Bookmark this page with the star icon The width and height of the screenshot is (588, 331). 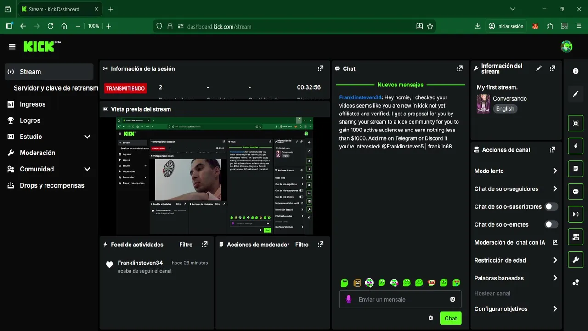click(430, 26)
